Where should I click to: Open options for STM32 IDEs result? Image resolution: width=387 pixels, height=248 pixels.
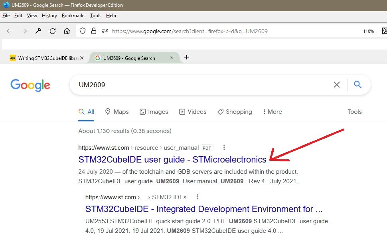pos(197,197)
